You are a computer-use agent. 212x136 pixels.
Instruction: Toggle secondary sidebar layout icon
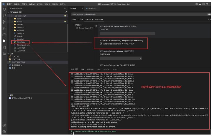[203, 4]
